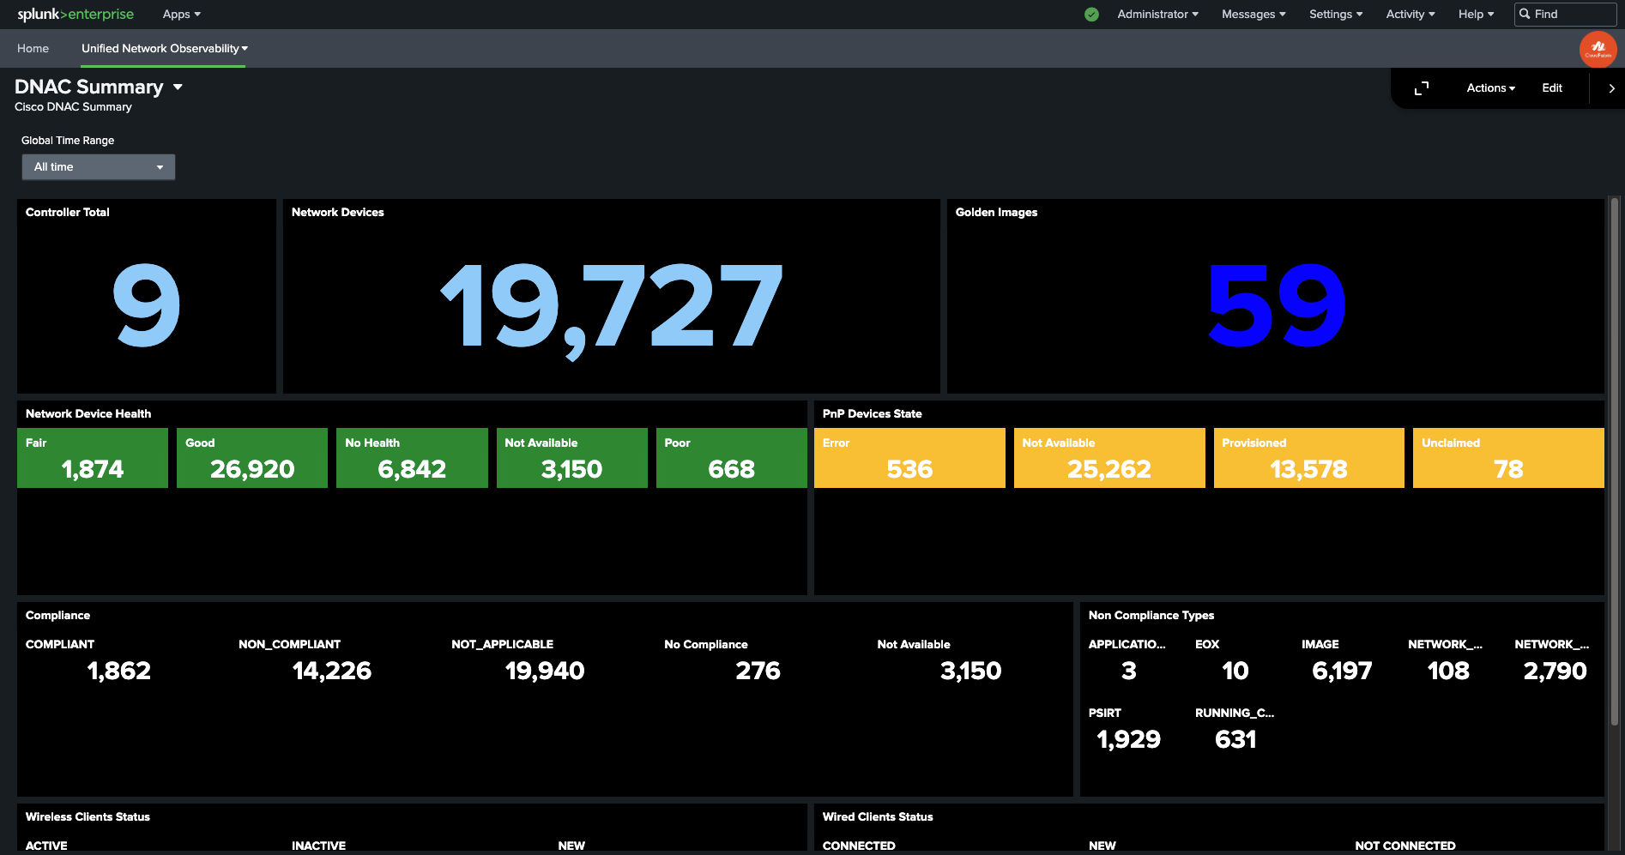The image size is (1625, 855).
Task: Click the Network Device Health panel title
Action: point(88,414)
